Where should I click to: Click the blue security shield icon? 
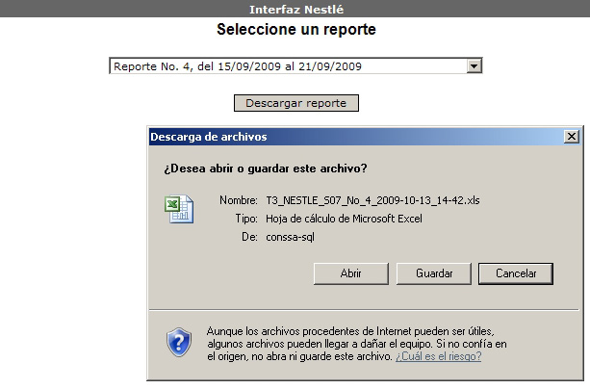coord(179,342)
